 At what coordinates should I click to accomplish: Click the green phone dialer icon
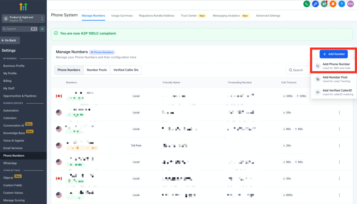click(x=307, y=4)
